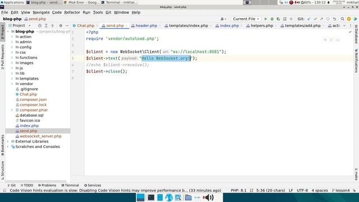The image size is (359, 202).
Task: Select composer.json in project tree
Action: coord(33,100)
